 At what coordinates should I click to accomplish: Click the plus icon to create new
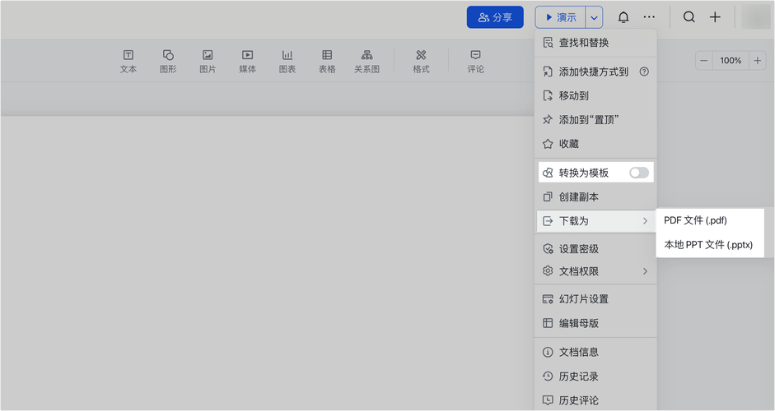715,17
